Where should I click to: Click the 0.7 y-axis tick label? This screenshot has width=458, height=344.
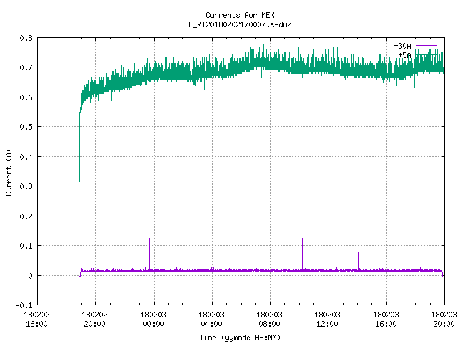point(26,67)
